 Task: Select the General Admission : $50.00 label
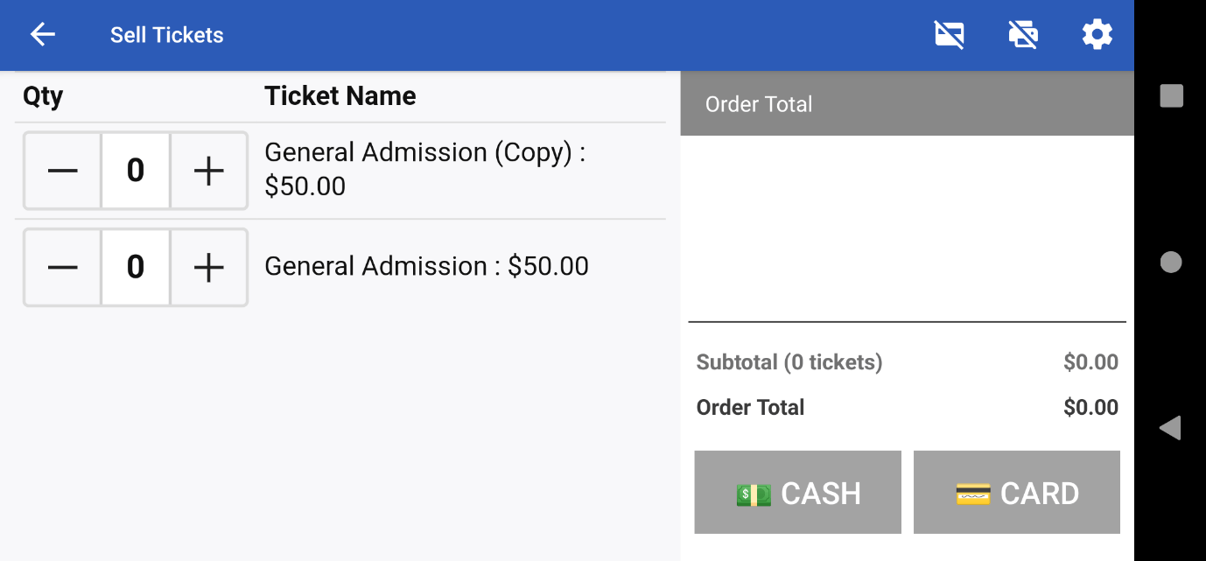[x=426, y=266]
